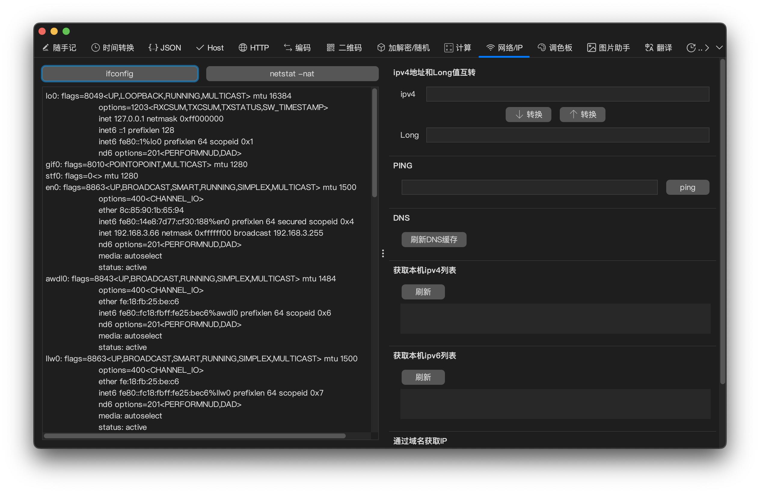Open the 调色板 color palette tool

[x=555, y=47]
